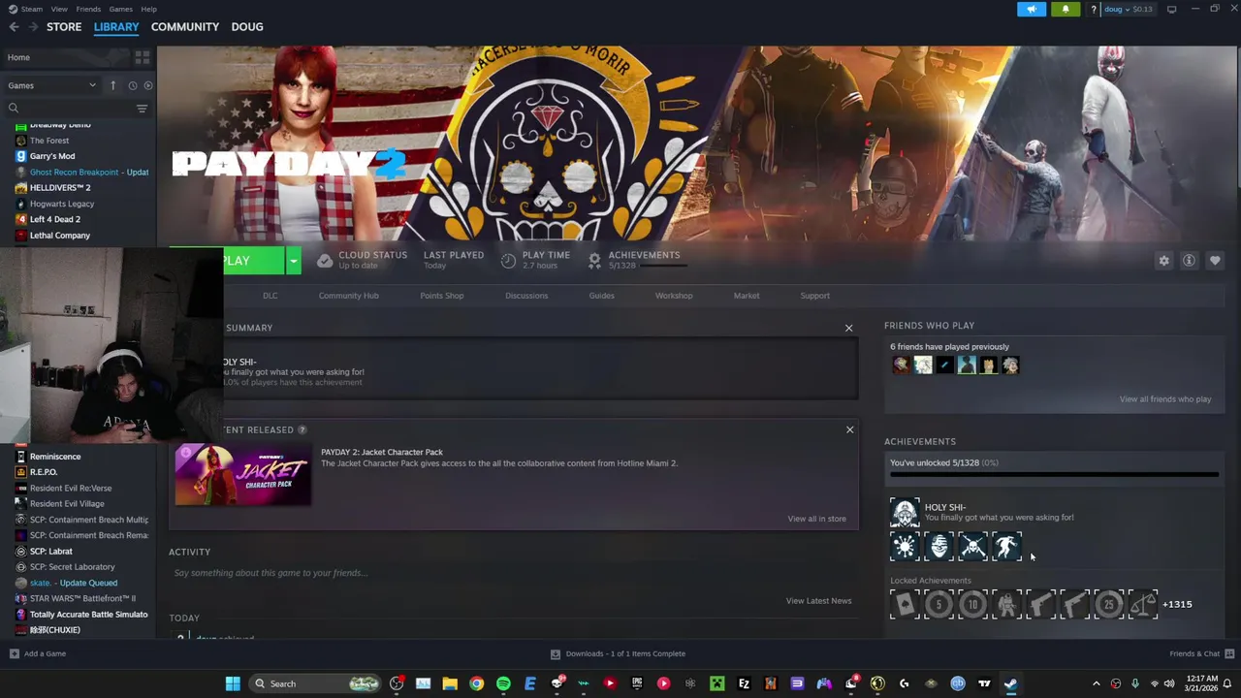The width and height of the screenshot is (1241, 698).
Task: Open the locked spade card achievement
Action: coord(905,604)
